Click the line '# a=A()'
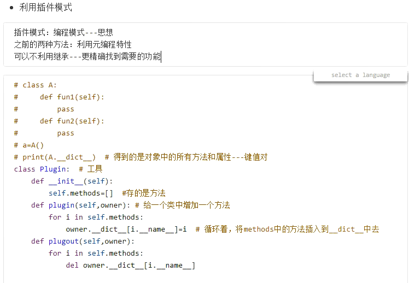 (29, 145)
